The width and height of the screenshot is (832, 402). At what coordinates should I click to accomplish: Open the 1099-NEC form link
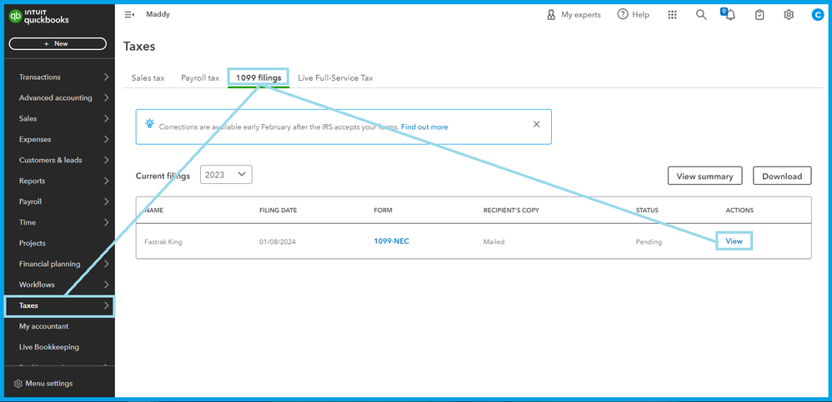(x=392, y=241)
